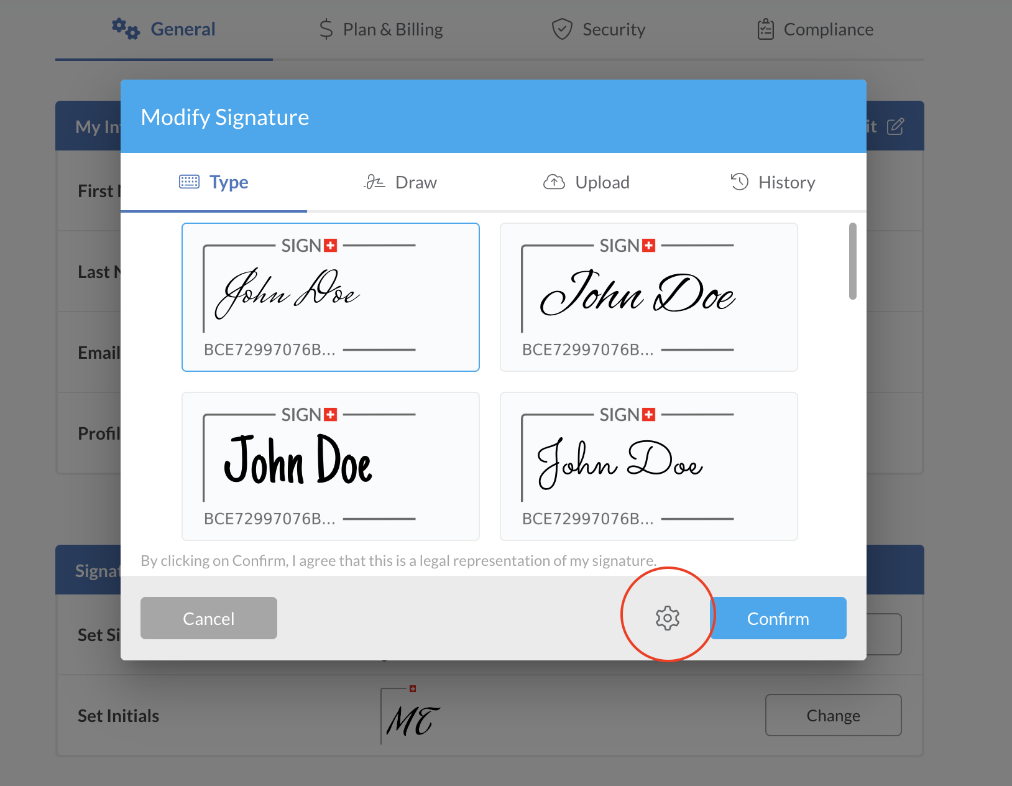Click the signature list scrollbar
1012x786 pixels.
852,261
